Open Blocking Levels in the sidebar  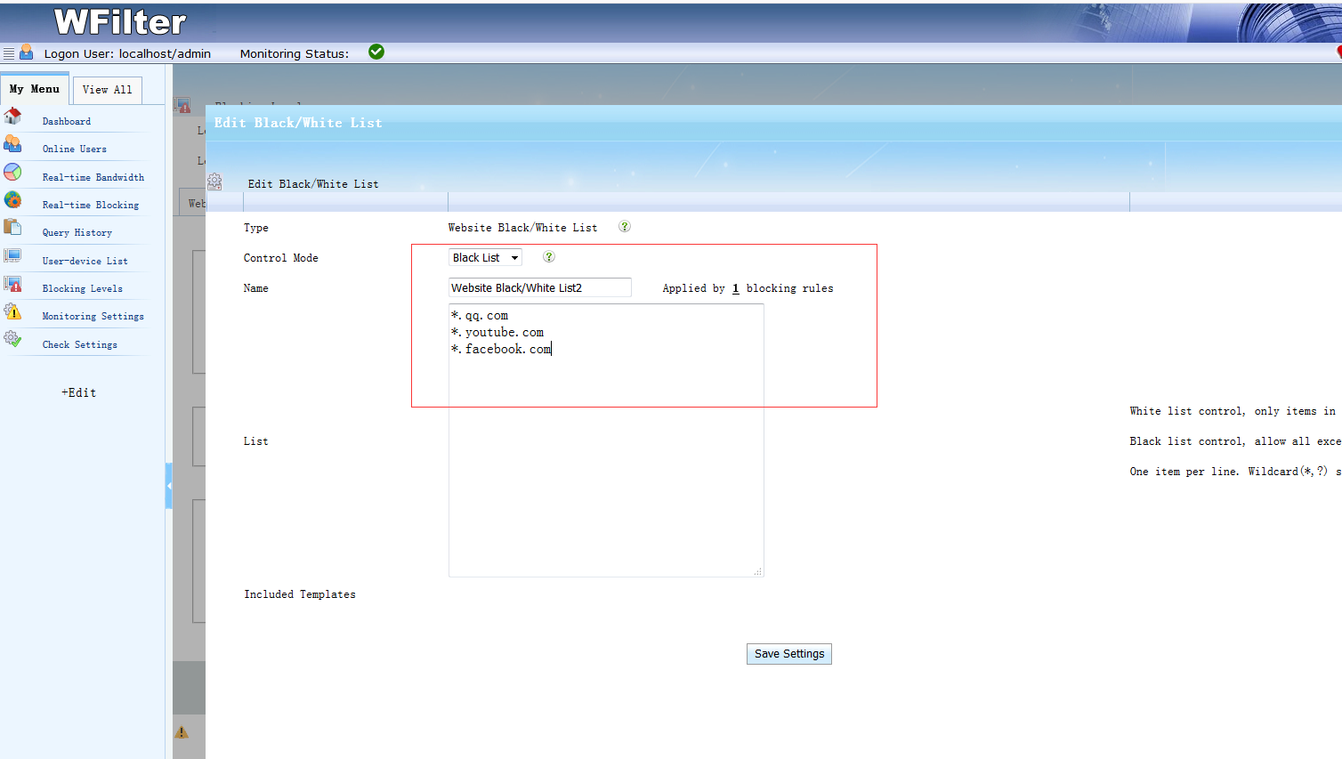[x=83, y=288]
